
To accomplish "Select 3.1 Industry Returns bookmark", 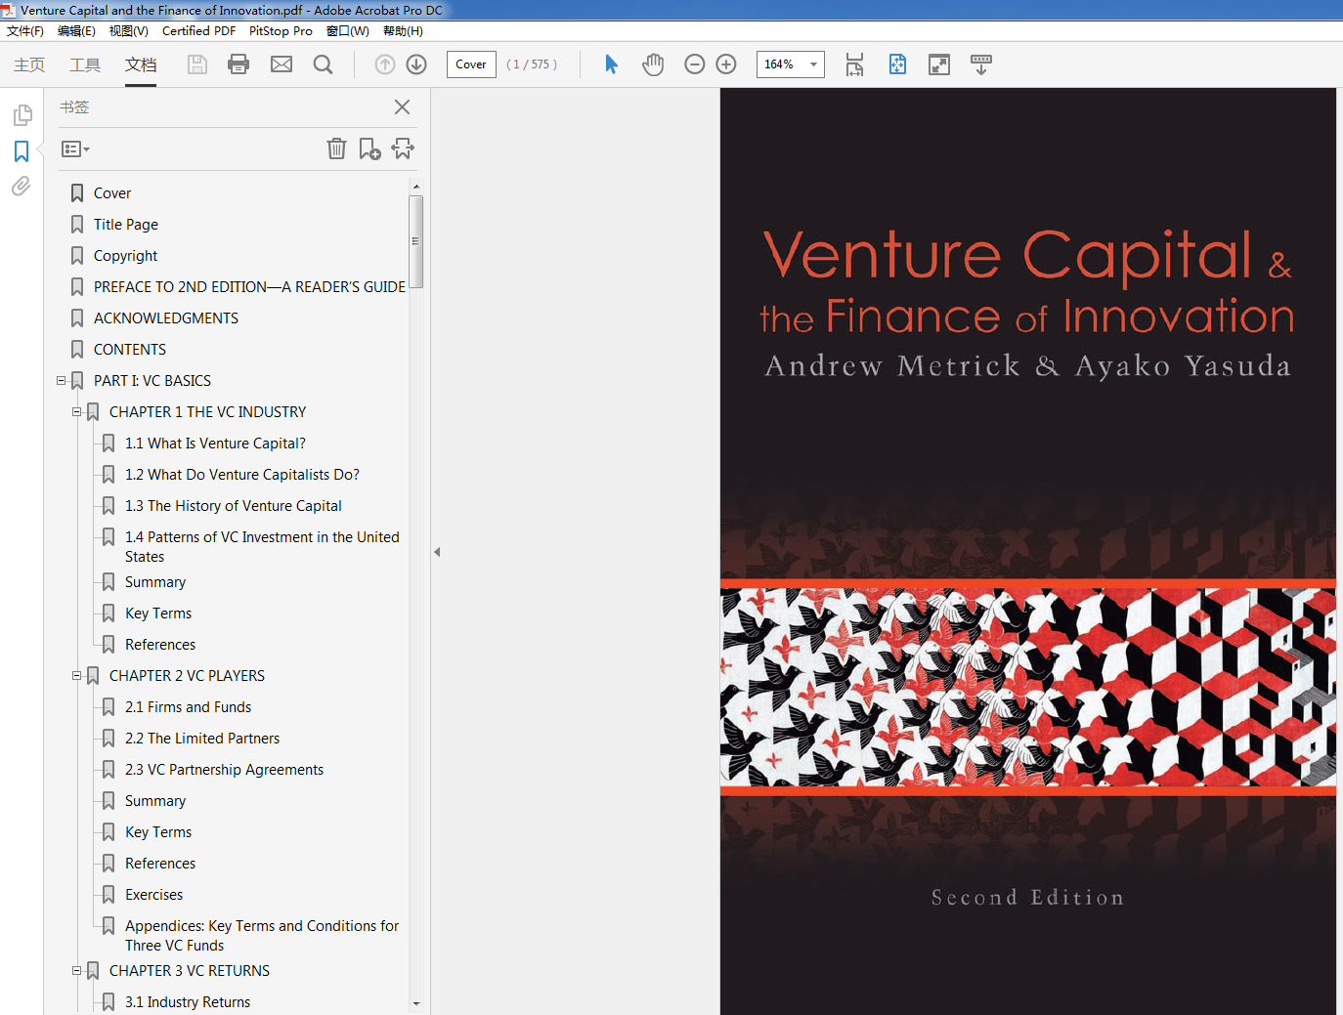I will pyautogui.click(x=188, y=1002).
